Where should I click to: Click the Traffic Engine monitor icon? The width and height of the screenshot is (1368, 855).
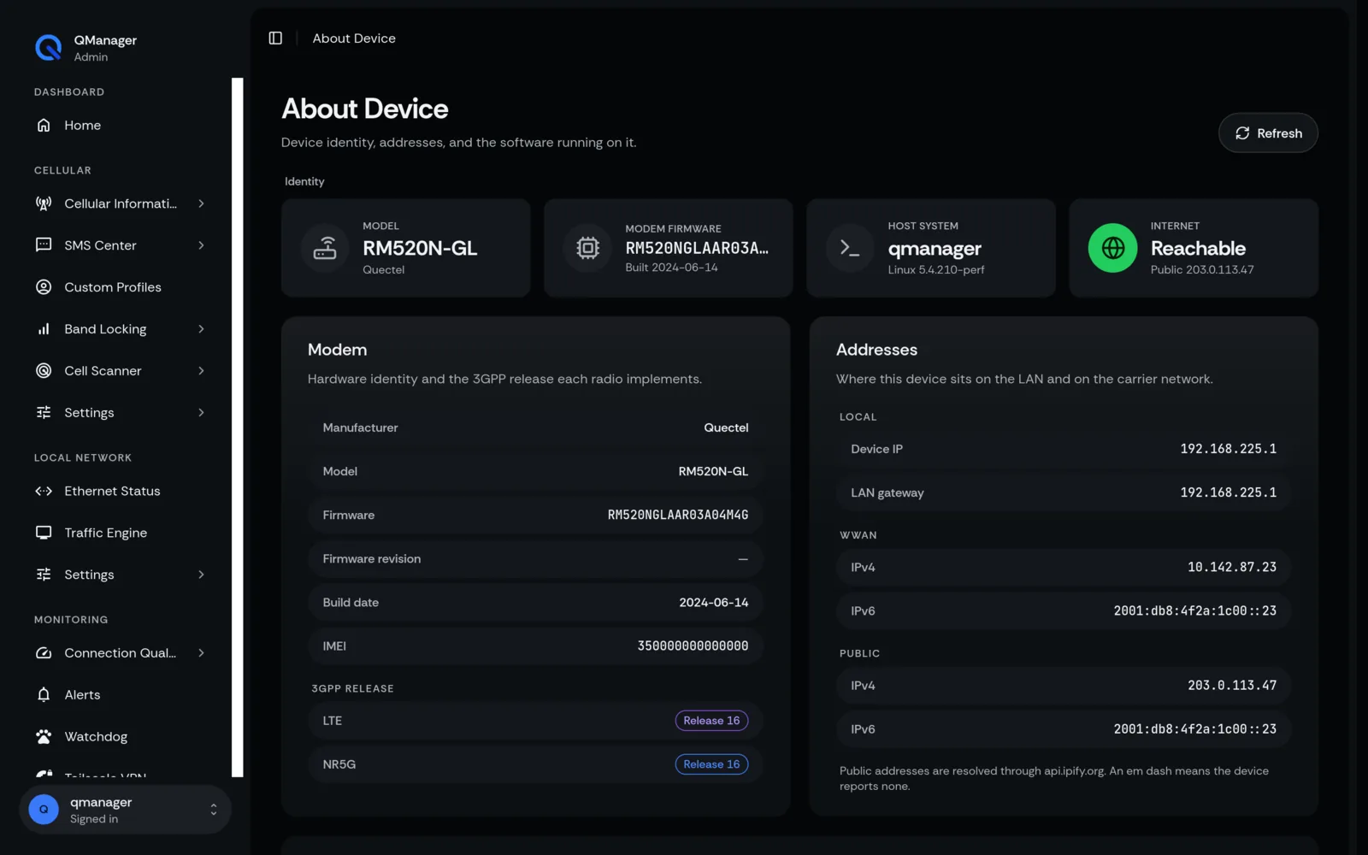(44, 533)
